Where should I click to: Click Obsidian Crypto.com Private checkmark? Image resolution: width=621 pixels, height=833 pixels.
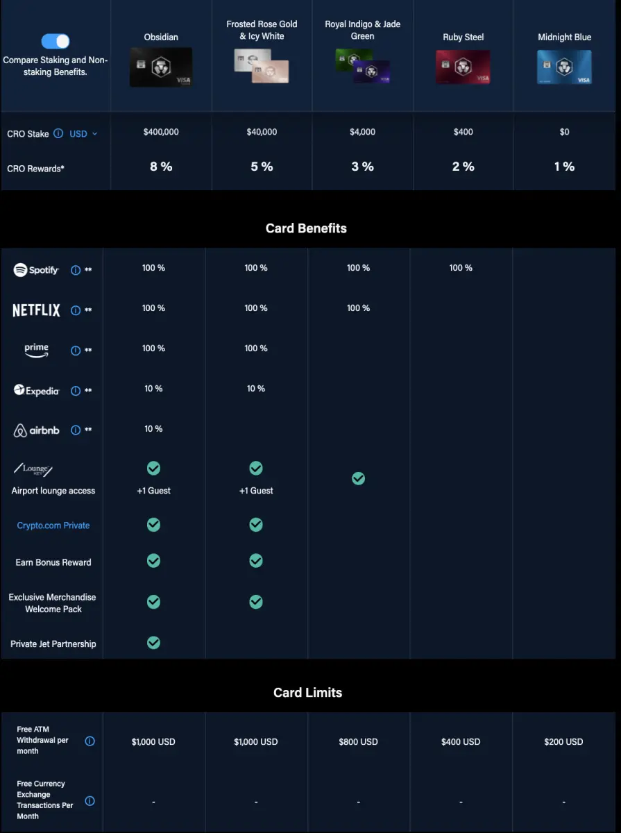tap(154, 525)
